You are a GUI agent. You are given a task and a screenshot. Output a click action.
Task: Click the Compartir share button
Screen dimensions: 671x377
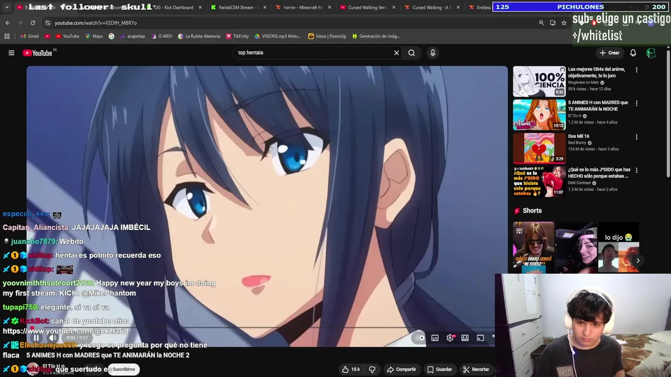click(401, 369)
